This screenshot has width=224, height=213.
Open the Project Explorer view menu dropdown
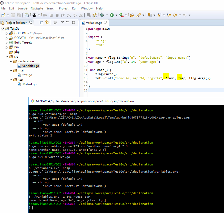click(62, 23)
